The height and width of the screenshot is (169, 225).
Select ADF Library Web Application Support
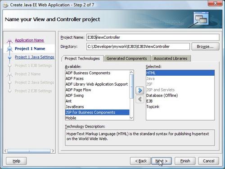[x=97, y=84]
